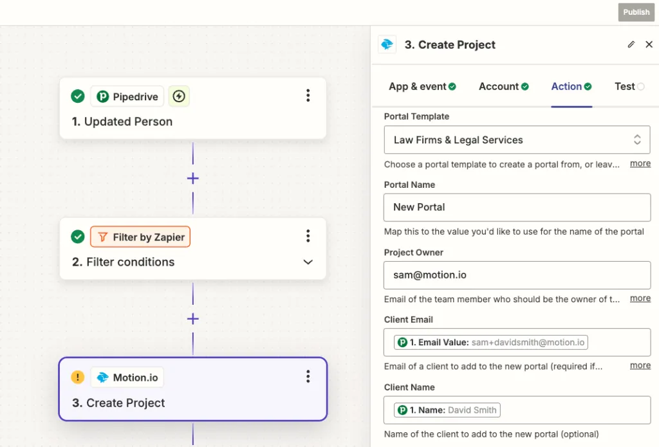Click green checkmark on Updated Person step
659x447 pixels.
pyautogui.click(x=78, y=96)
